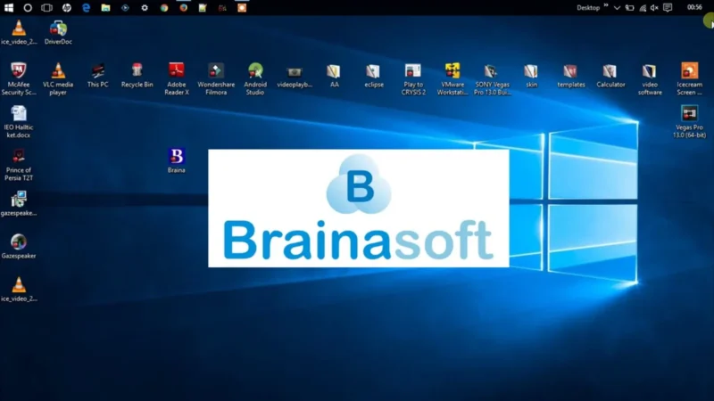Select the IEO Hallticket.docx file

18,121
